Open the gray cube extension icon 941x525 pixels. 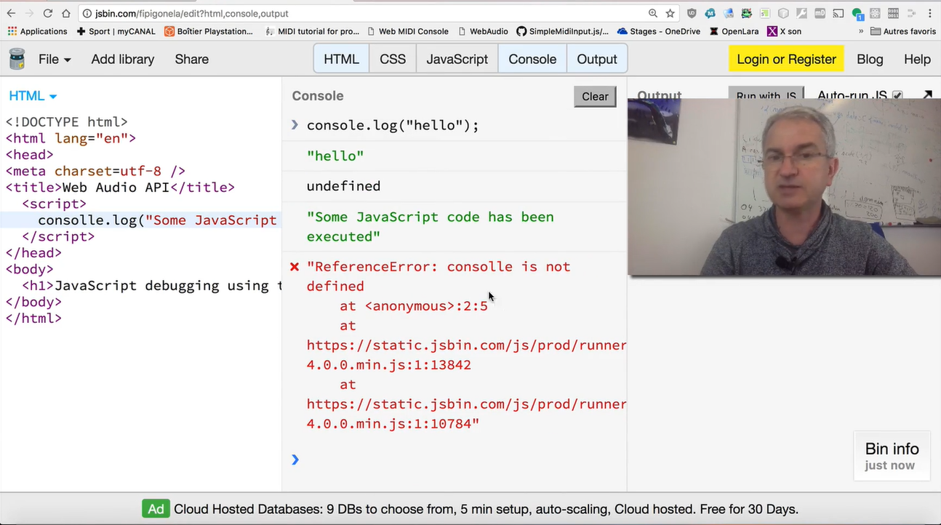coord(783,13)
